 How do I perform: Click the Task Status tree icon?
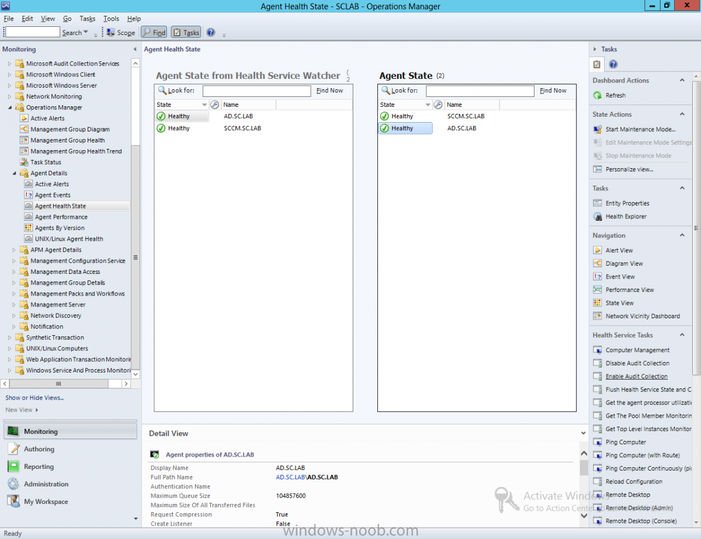(x=24, y=162)
